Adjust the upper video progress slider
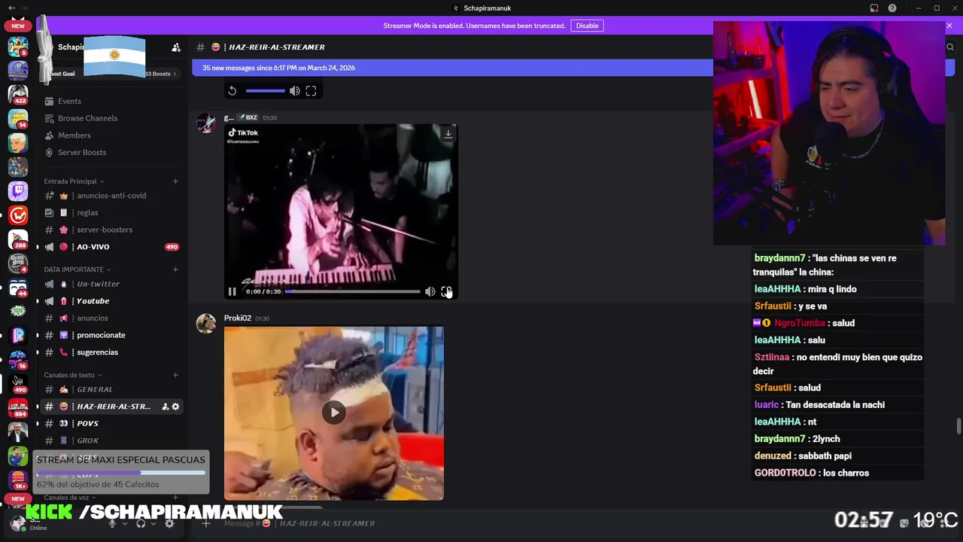Viewport: 963px width, 542px height. pyautogui.click(x=265, y=91)
